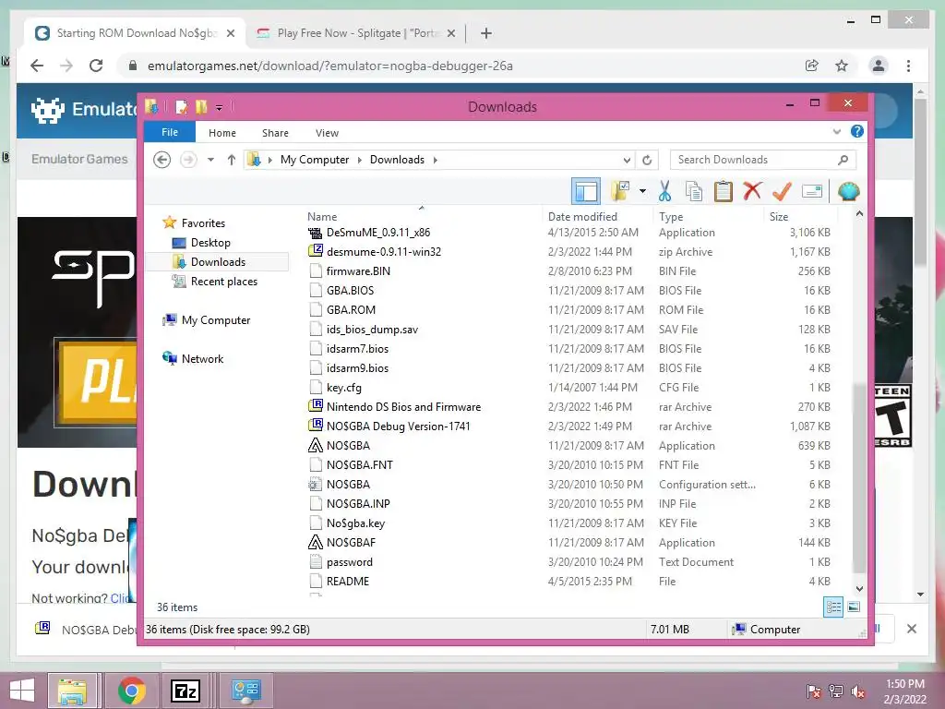Open the File ribbon tab

pos(170,132)
